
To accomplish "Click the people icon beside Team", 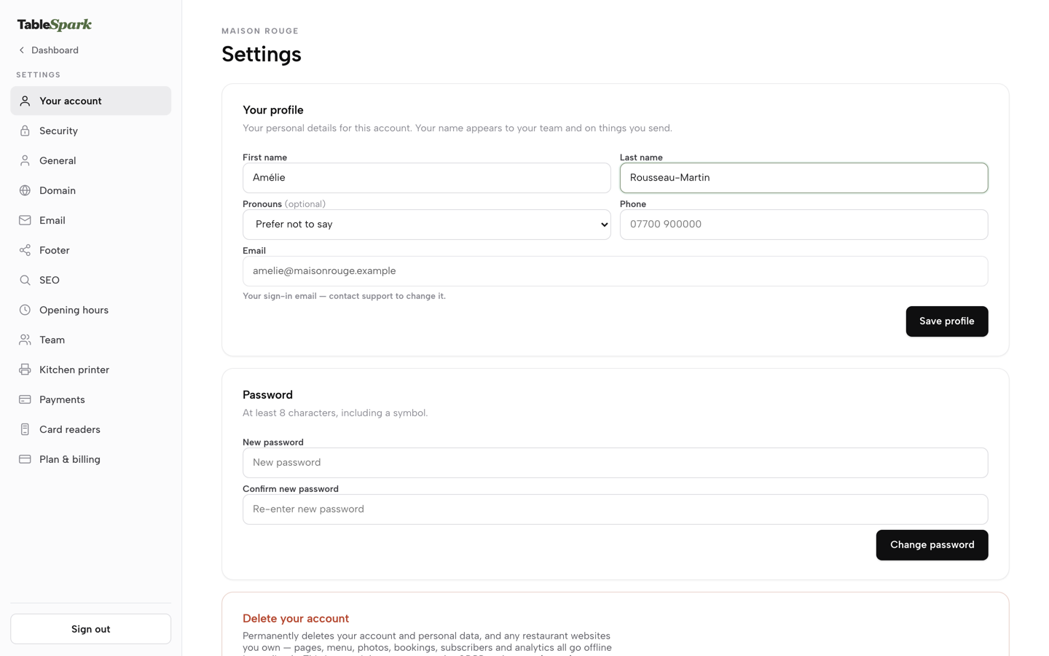I will 25,340.
